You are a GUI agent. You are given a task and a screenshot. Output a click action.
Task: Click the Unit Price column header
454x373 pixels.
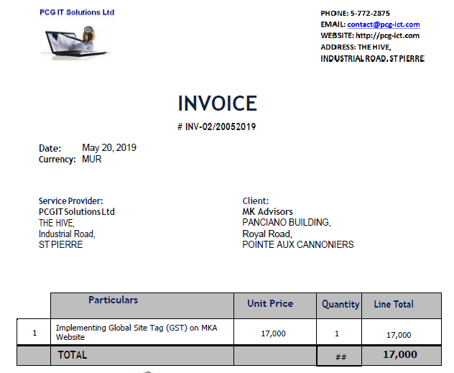[270, 304]
